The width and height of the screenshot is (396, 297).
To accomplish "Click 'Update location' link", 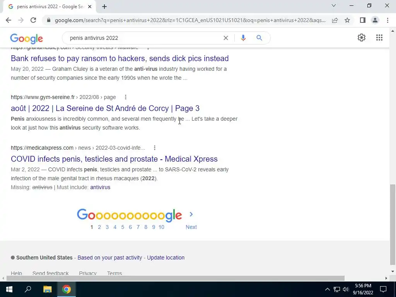I will tap(166, 258).
